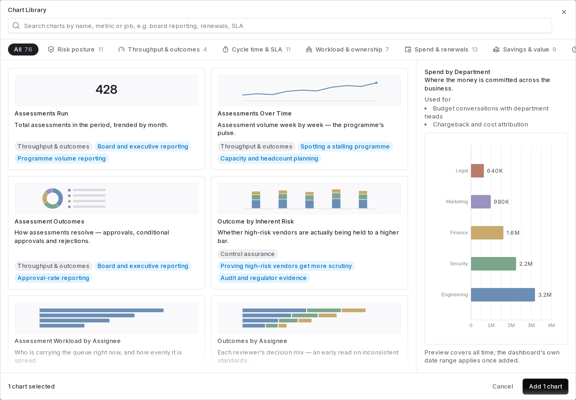This screenshot has width=576, height=400.
Task: Select the All 76 tab
Action: [x=23, y=49]
